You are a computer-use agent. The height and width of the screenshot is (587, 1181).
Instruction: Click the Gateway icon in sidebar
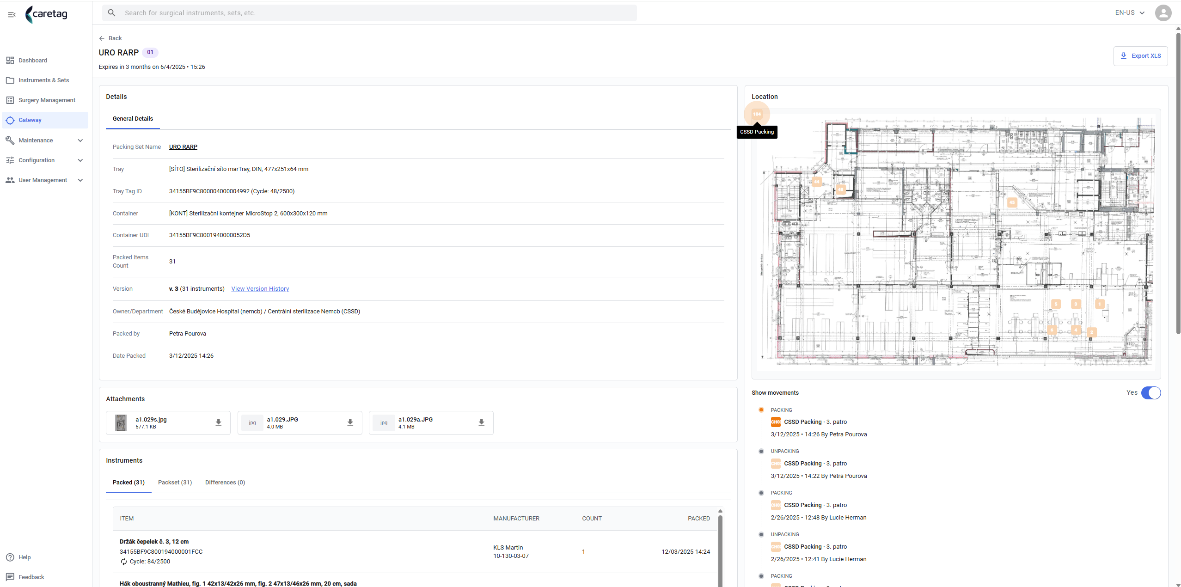click(x=10, y=120)
